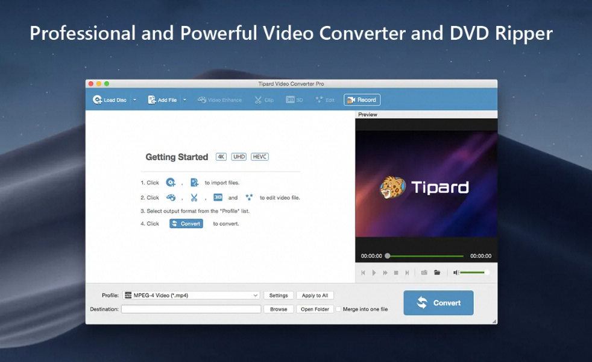This screenshot has height=362, width=592.
Task: Click the HEVC badge
Action: 260,157
